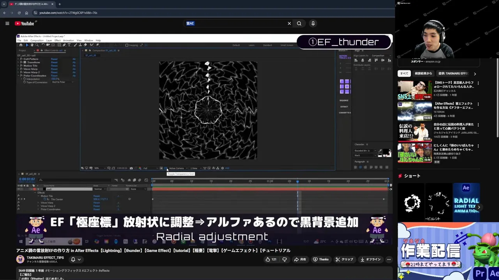This screenshot has height=280, width=499.
Task: Reset the Polar Coordinates effect in Effect Controls
Action: click(54, 75)
